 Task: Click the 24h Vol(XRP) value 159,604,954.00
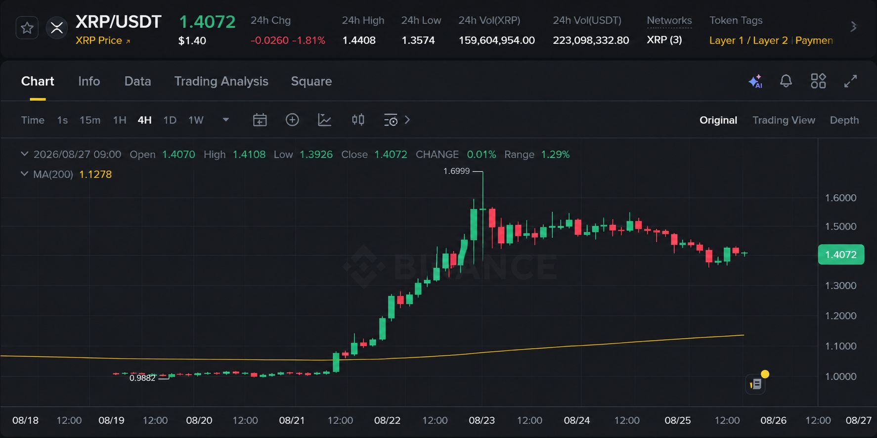pyautogui.click(x=497, y=41)
